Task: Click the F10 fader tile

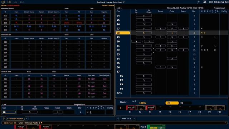Action: point(220,108)
